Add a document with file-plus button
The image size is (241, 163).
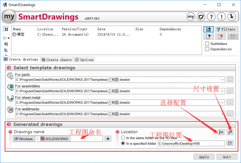tap(208, 36)
